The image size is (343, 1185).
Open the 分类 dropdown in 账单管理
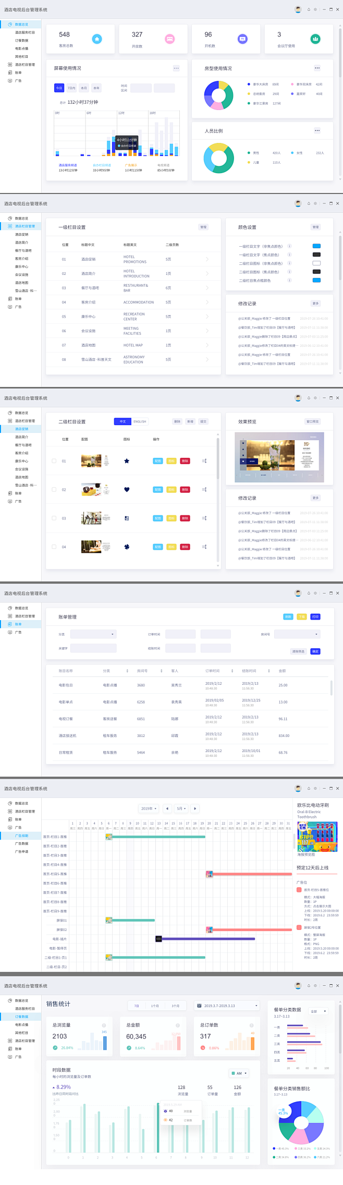(x=93, y=634)
